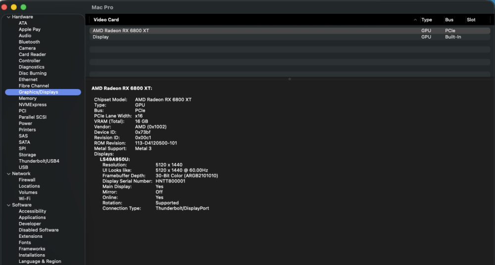Image resolution: width=495 pixels, height=265 pixels.
Task: Click the display serial HNTT800001
Action: [x=170, y=181]
